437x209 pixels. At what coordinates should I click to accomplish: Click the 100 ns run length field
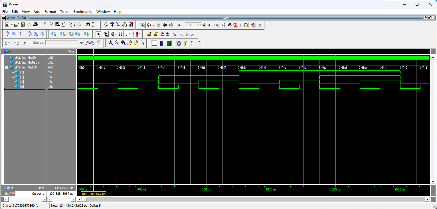click(x=193, y=25)
